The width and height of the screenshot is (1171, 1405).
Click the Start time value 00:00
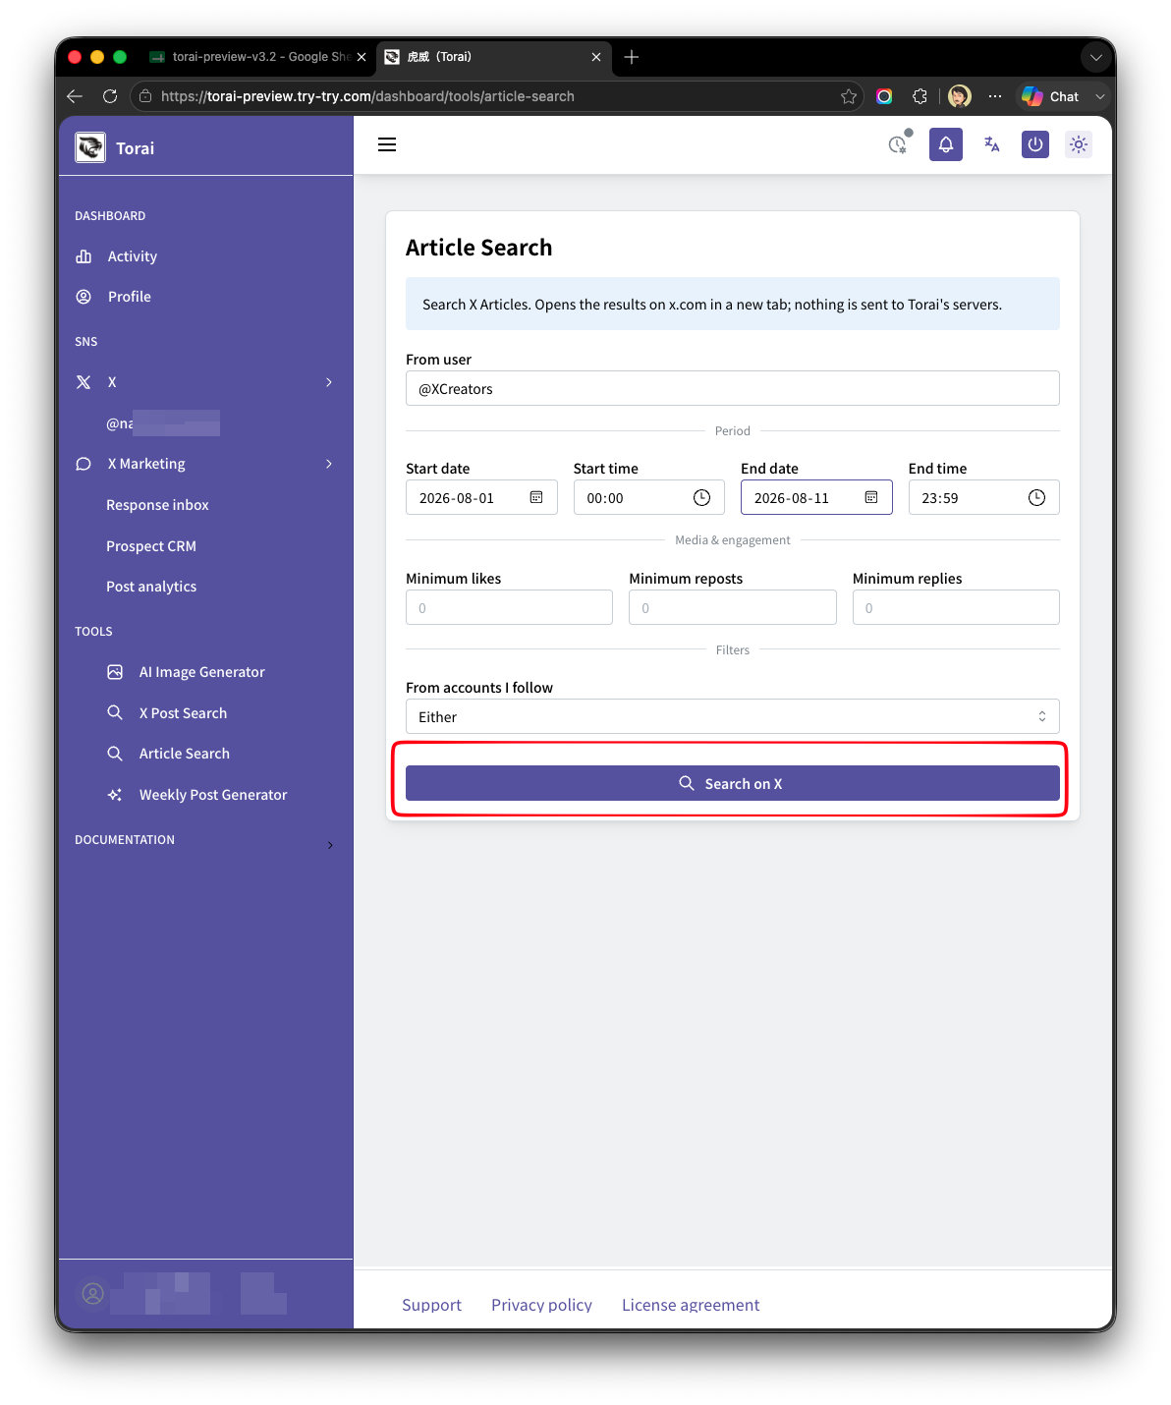pyautogui.click(x=605, y=498)
